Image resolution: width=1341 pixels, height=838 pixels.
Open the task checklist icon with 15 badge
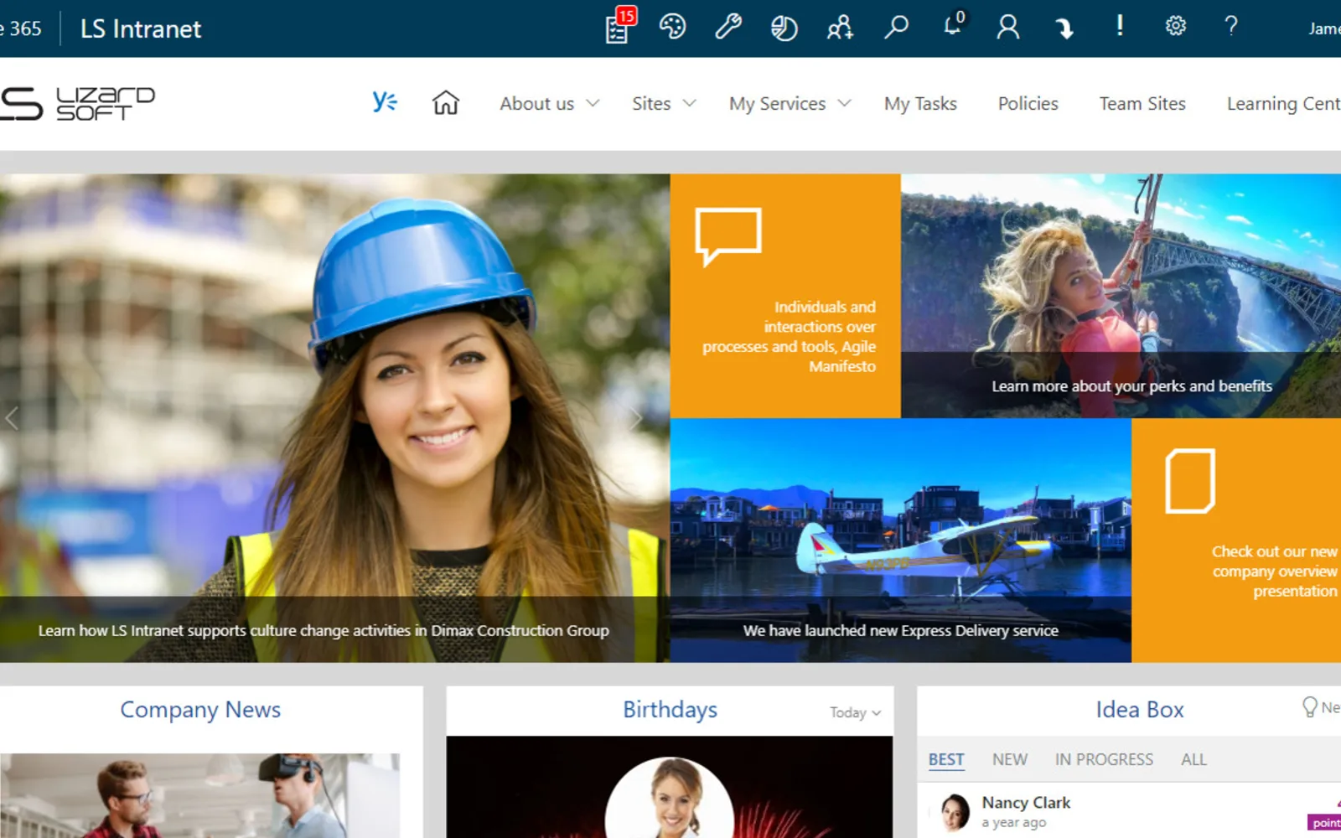click(619, 28)
